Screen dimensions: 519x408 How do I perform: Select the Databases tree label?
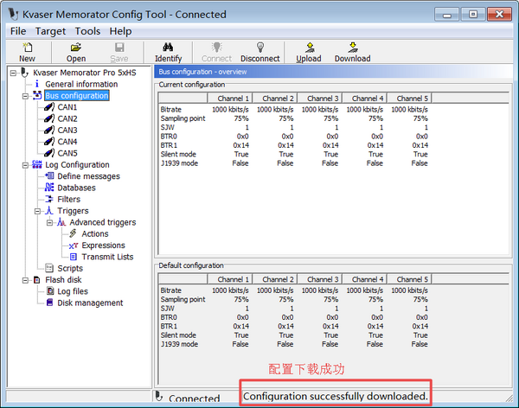[76, 188]
